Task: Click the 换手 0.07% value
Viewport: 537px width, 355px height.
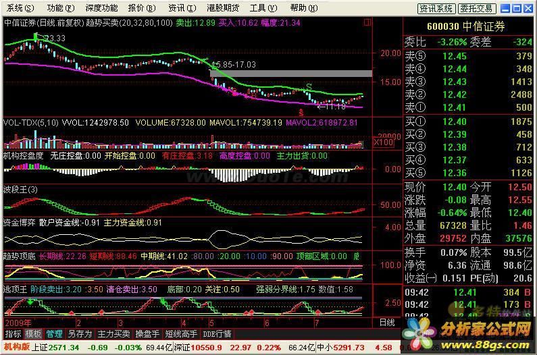Action: 453,253
